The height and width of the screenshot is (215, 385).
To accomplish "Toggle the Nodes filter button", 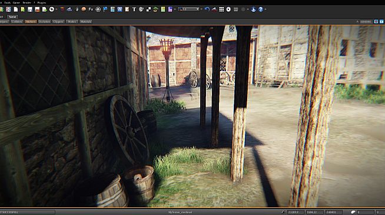I will [72, 22].
